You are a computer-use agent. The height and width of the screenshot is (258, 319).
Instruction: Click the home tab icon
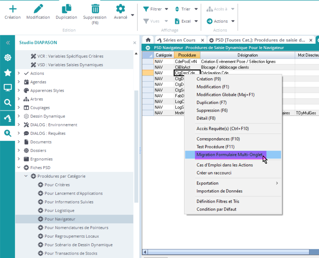pyautogui.click(x=148, y=40)
